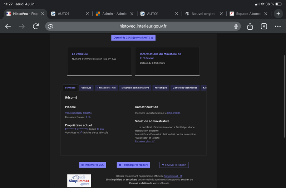The height and width of the screenshot is (188, 286).
Task: Click the Le véhicule card
Action: pyautogui.click(x=99, y=61)
